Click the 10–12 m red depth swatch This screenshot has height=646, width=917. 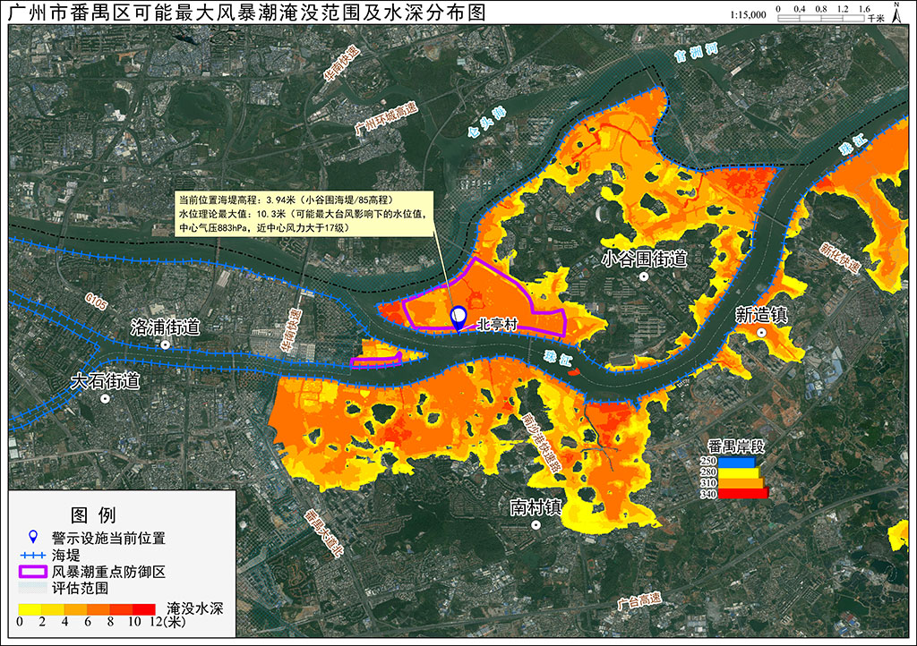[x=144, y=609]
